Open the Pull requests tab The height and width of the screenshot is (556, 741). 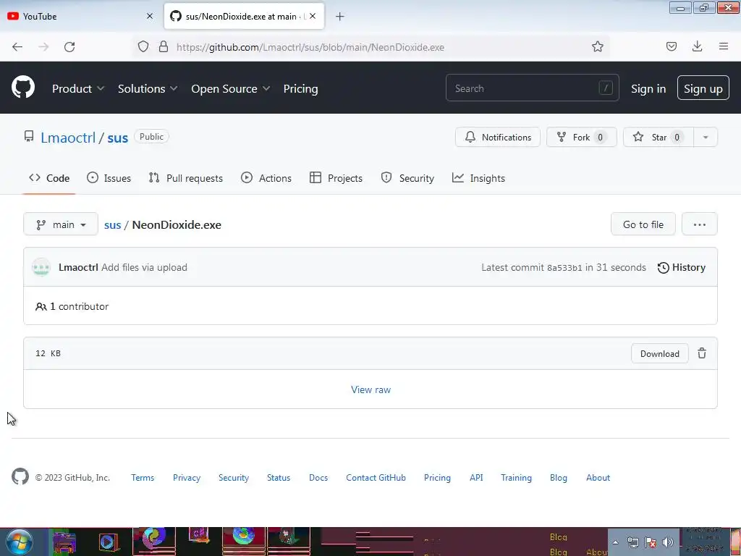[185, 178]
